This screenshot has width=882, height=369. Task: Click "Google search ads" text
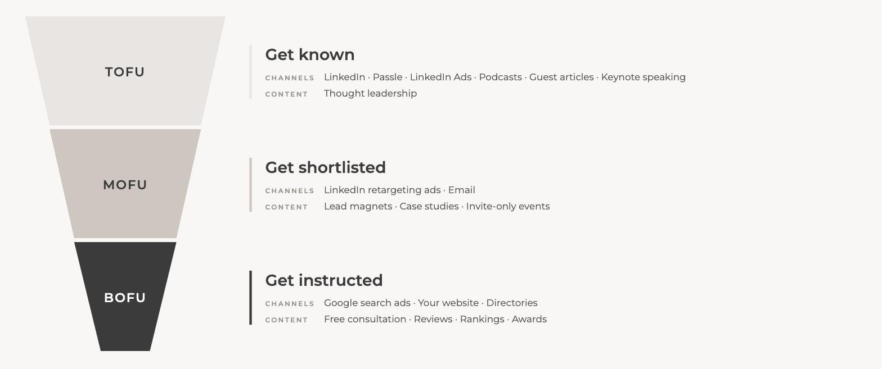[367, 303]
